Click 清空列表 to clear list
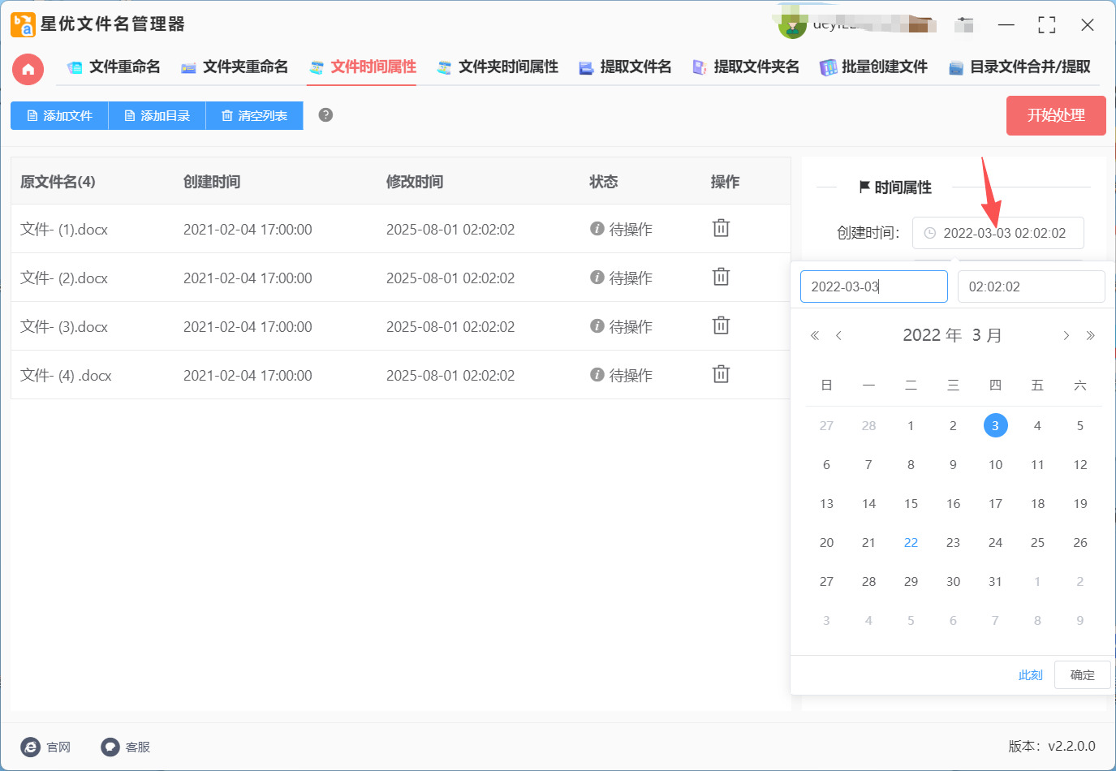 coord(254,115)
